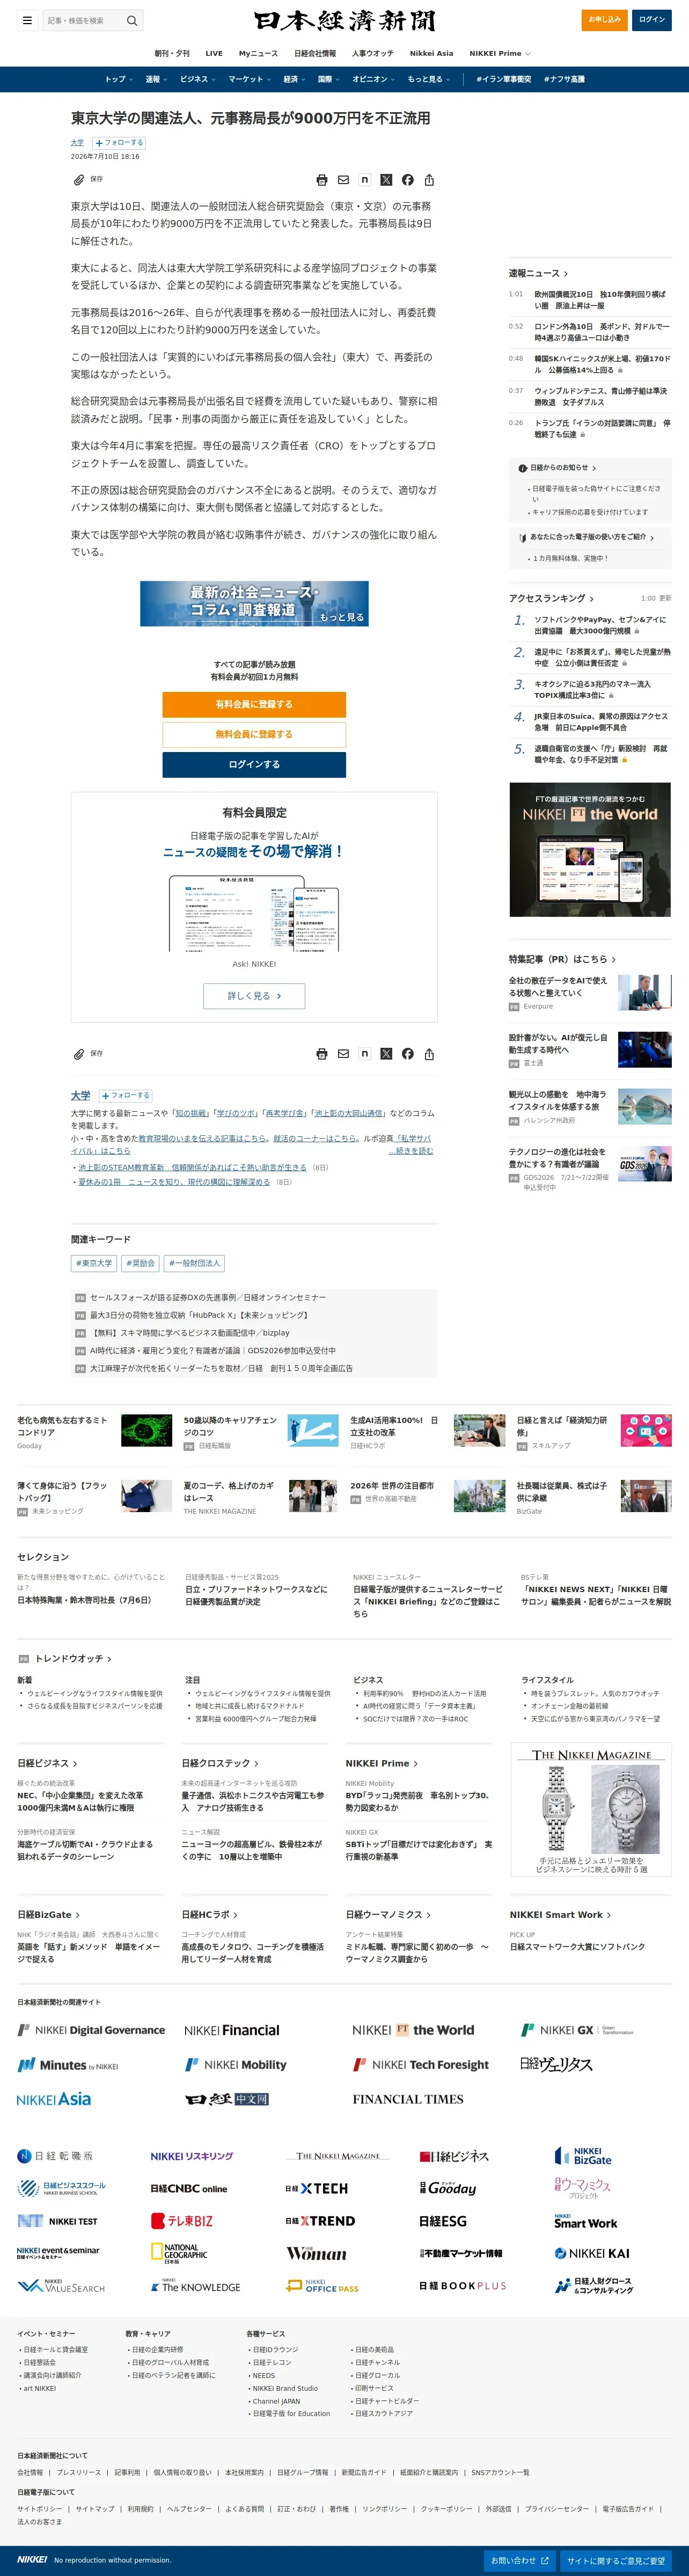Click お問い合わせ in the footer bar
Image resolution: width=689 pixels, height=2576 pixels.
pyautogui.click(x=519, y=2561)
